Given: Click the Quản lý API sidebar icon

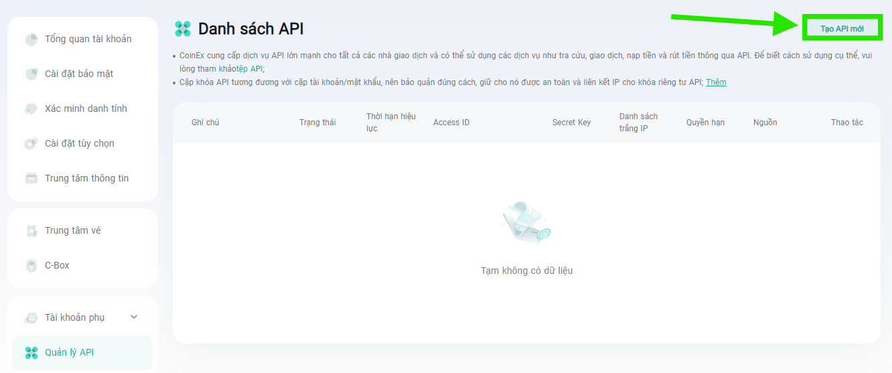Looking at the screenshot, I should click(x=31, y=352).
